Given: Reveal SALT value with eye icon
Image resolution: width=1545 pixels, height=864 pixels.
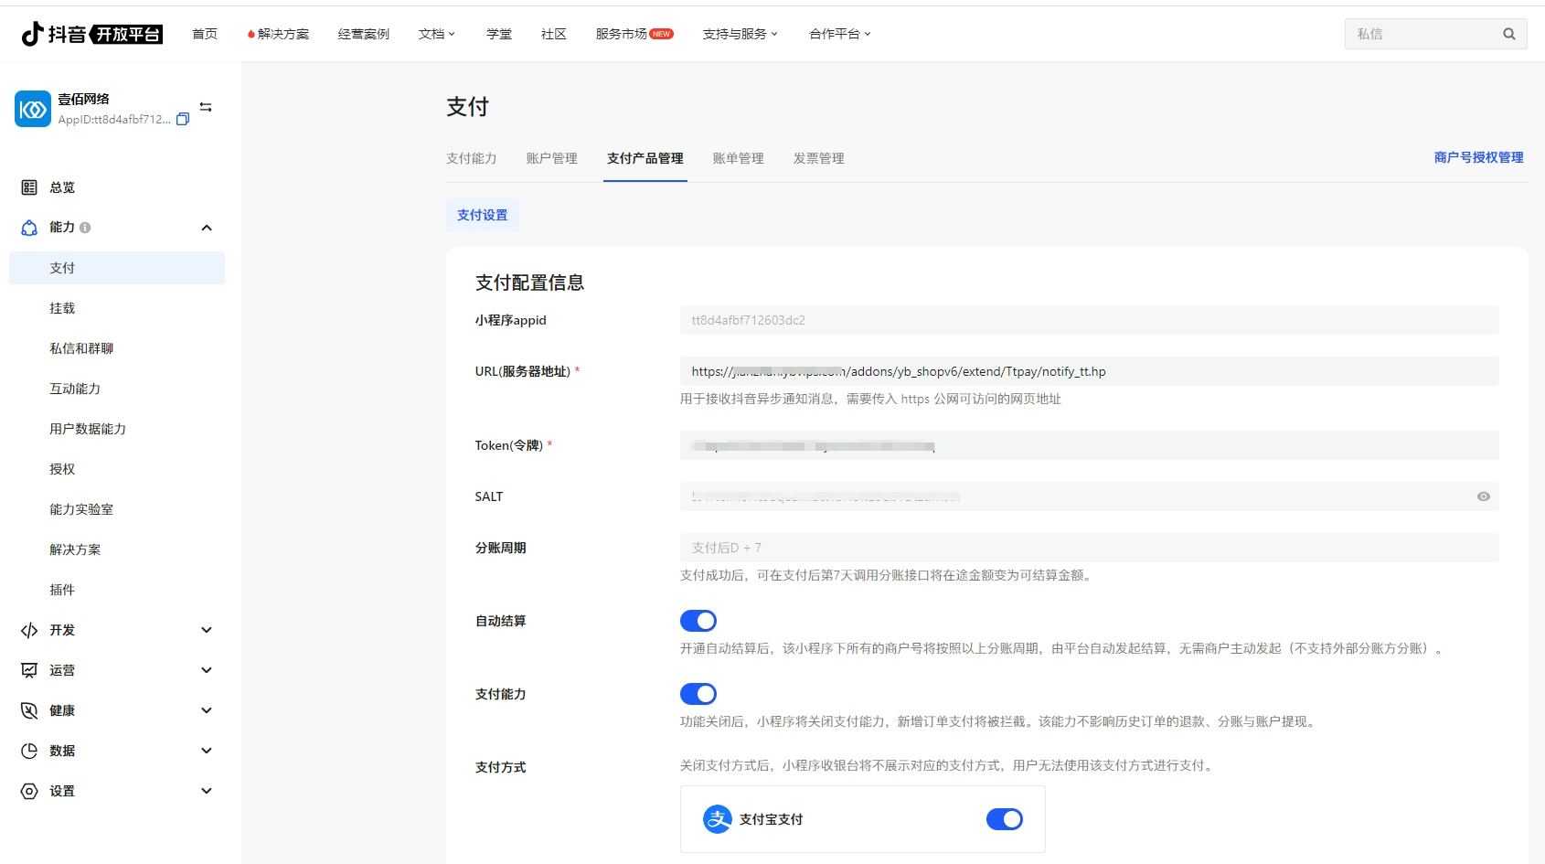Looking at the screenshot, I should coord(1483,496).
